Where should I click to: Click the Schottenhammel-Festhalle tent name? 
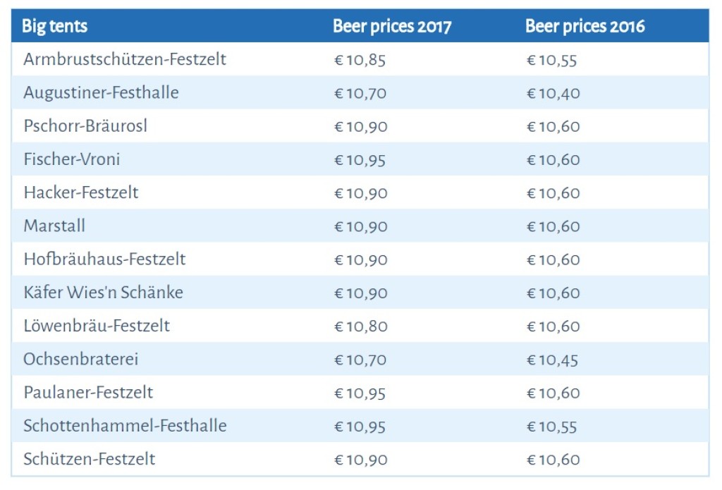click(125, 426)
